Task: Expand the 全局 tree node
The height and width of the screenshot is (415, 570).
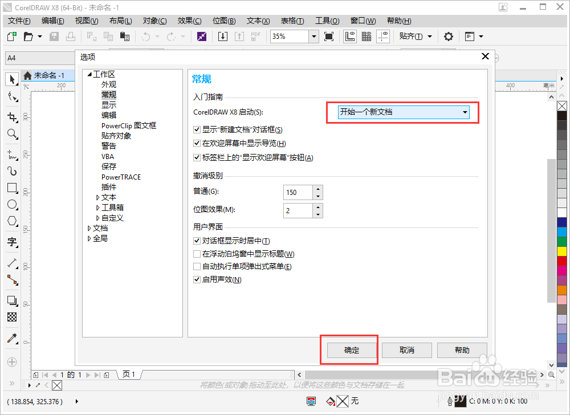Action: (x=89, y=239)
